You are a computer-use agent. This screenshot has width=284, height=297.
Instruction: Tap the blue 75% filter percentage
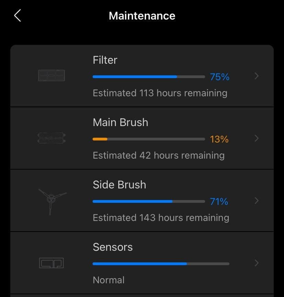pos(220,77)
